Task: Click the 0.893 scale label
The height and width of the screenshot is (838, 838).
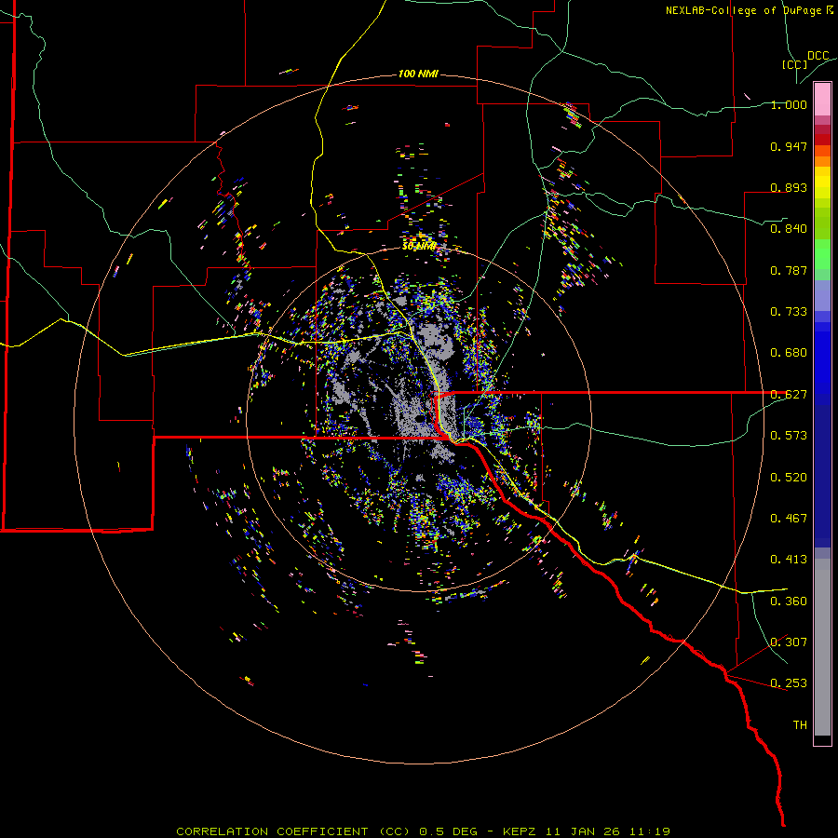Action: [x=789, y=187]
